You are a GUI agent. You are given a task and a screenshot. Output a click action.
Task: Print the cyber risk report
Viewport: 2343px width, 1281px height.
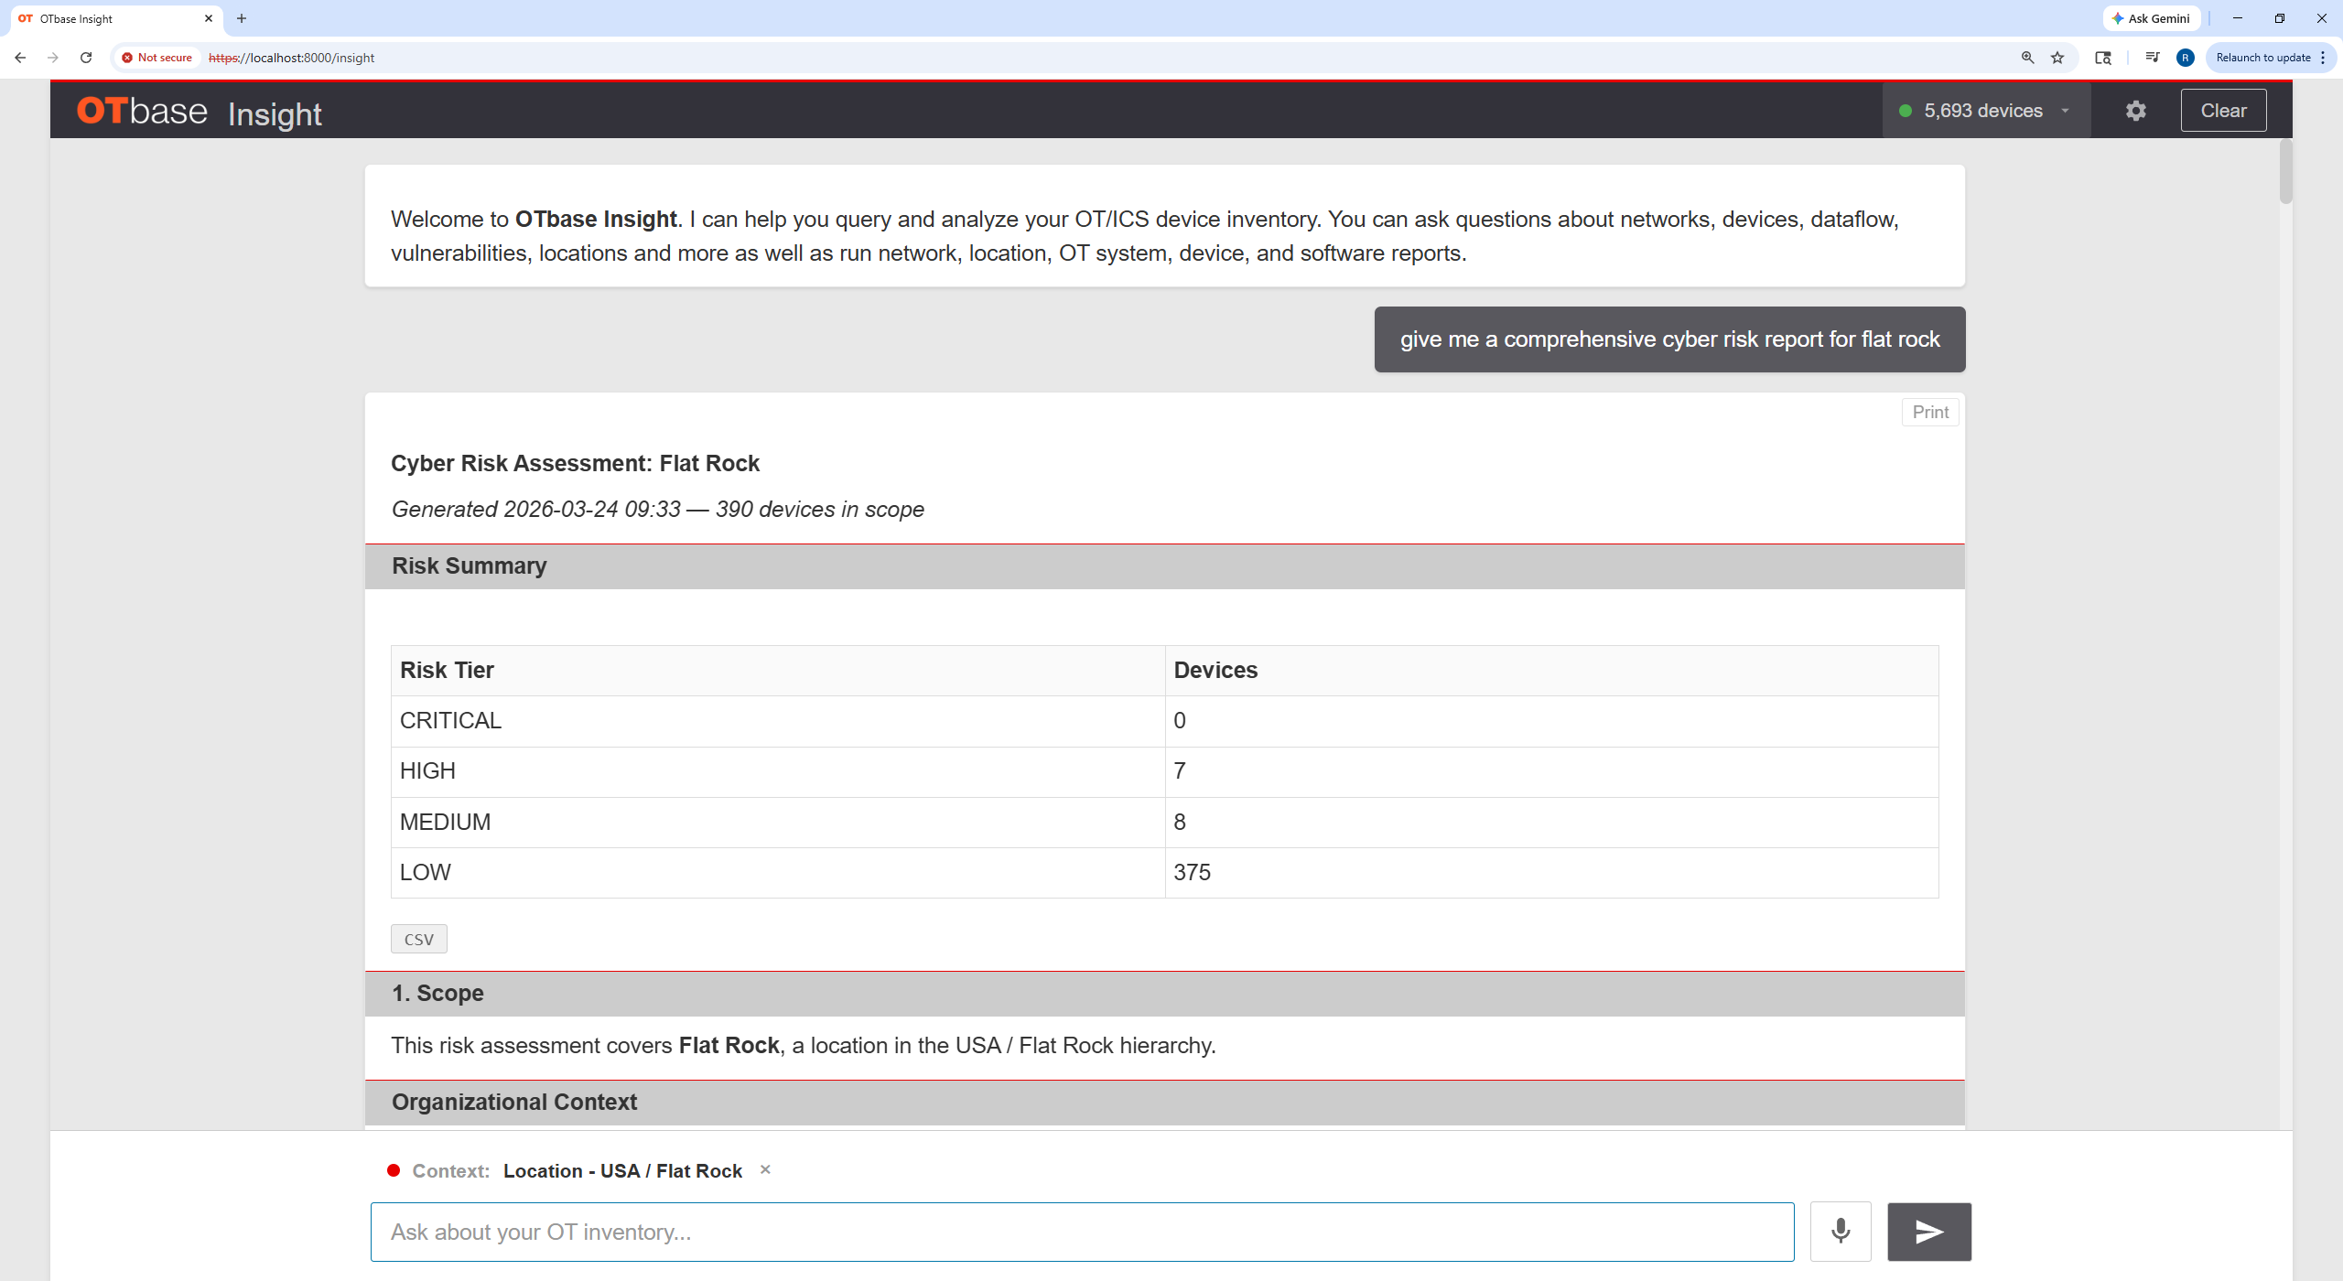point(1930,412)
